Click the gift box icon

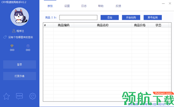point(28,46)
